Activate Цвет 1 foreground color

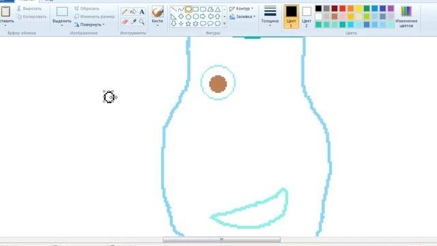click(292, 16)
